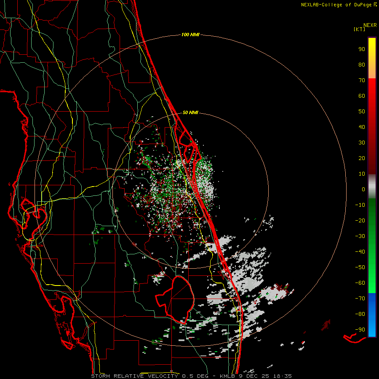The width and height of the screenshot is (379, 379).
Task: Click the yellow top segment of the color bar
Action: pyautogui.click(x=372, y=58)
